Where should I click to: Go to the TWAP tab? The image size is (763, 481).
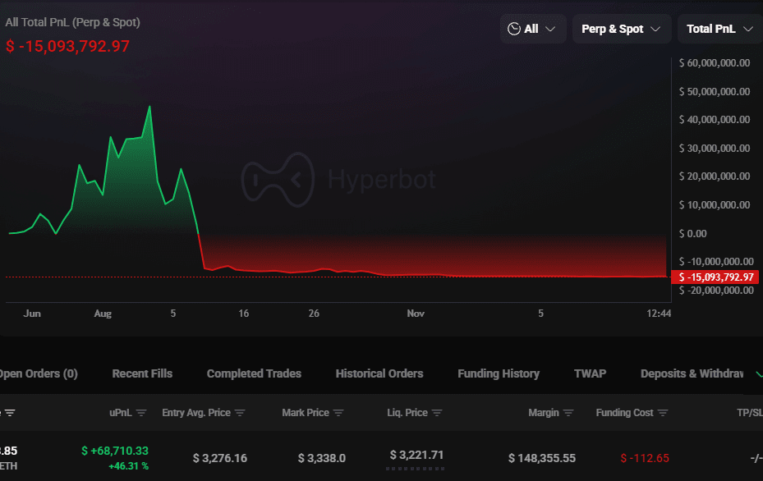[x=590, y=373]
